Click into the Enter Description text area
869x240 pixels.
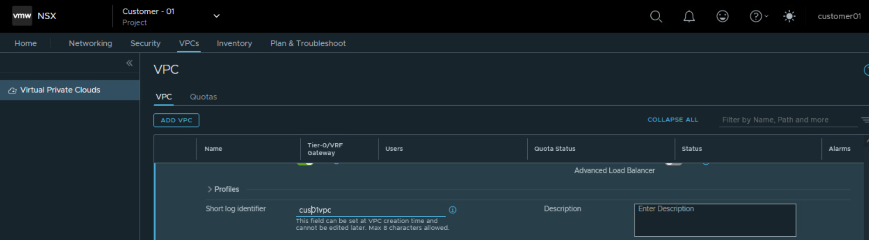(x=715, y=220)
